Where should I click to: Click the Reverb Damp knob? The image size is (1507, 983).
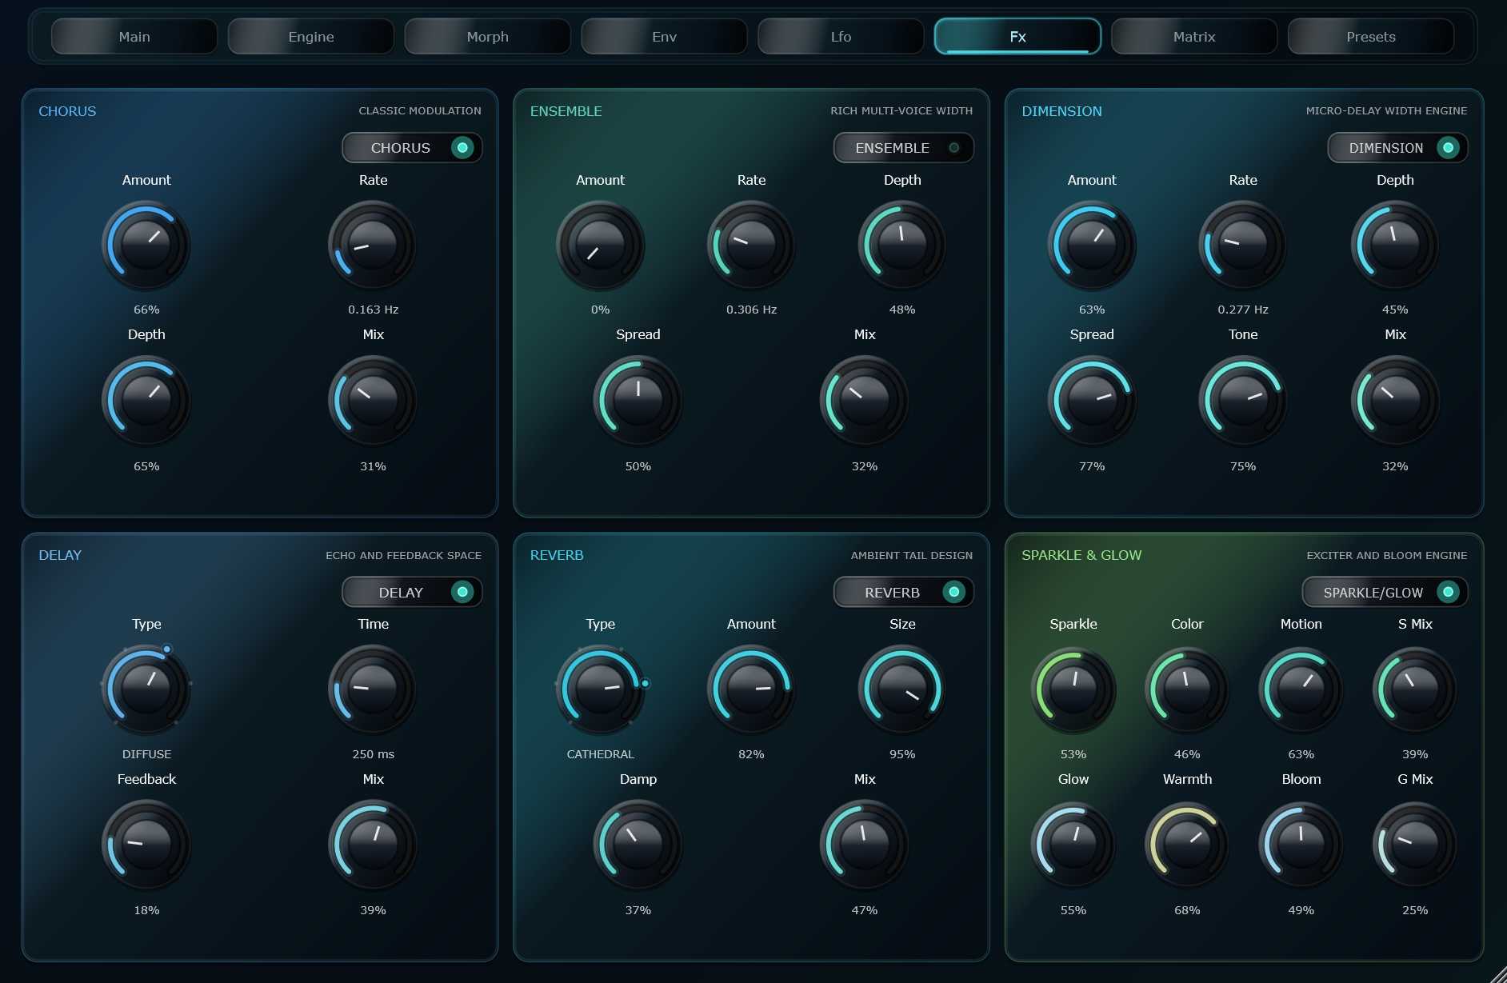tap(638, 845)
